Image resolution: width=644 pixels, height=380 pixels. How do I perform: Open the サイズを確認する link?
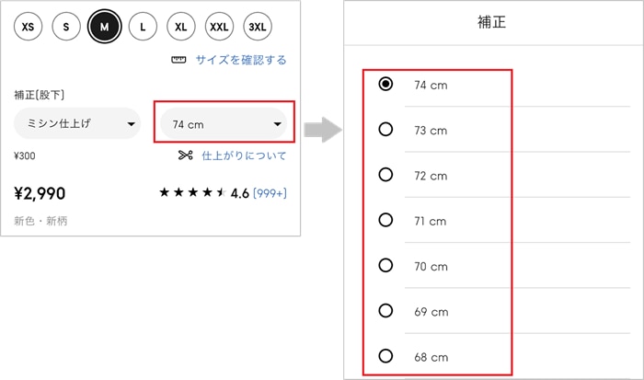point(241,60)
